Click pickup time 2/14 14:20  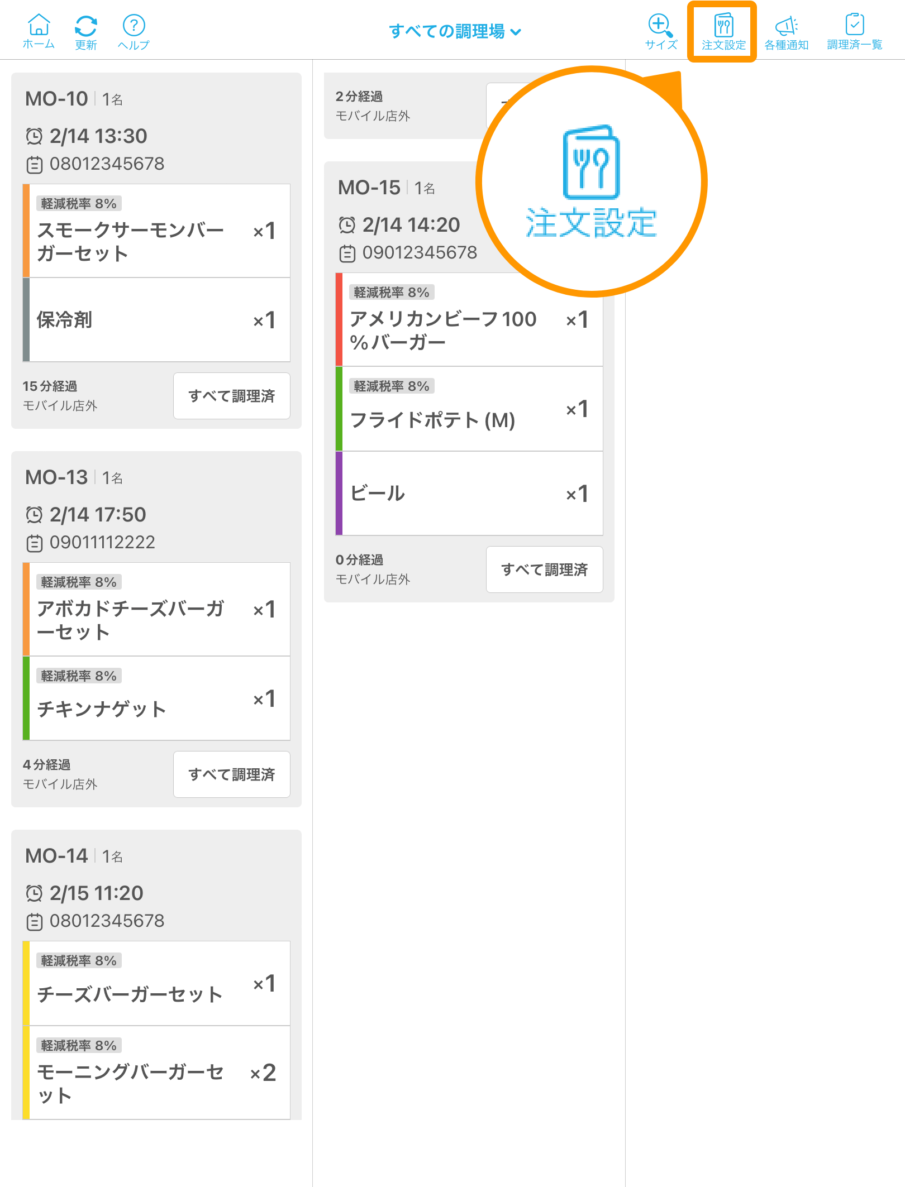(411, 224)
